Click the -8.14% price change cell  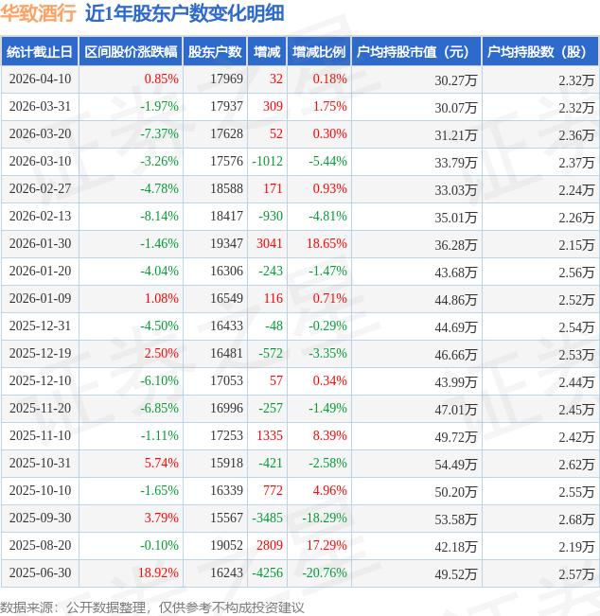tap(159, 216)
